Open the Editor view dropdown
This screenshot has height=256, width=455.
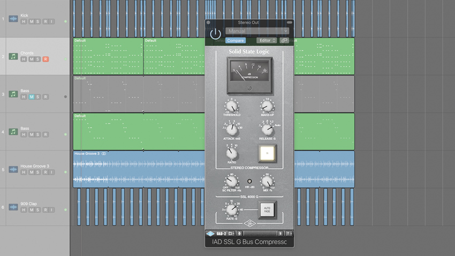267,40
